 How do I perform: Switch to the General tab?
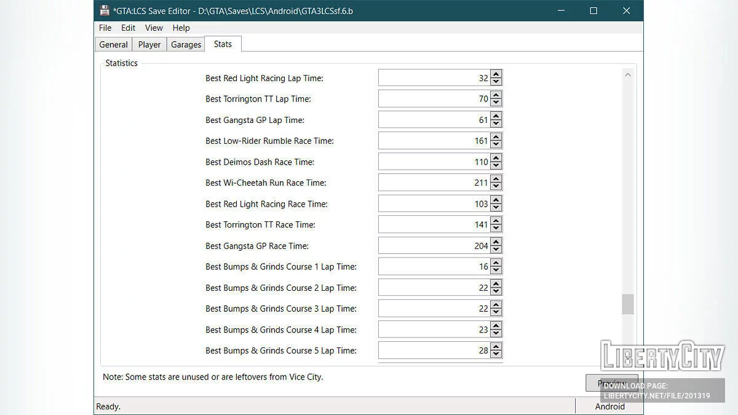tap(113, 44)
